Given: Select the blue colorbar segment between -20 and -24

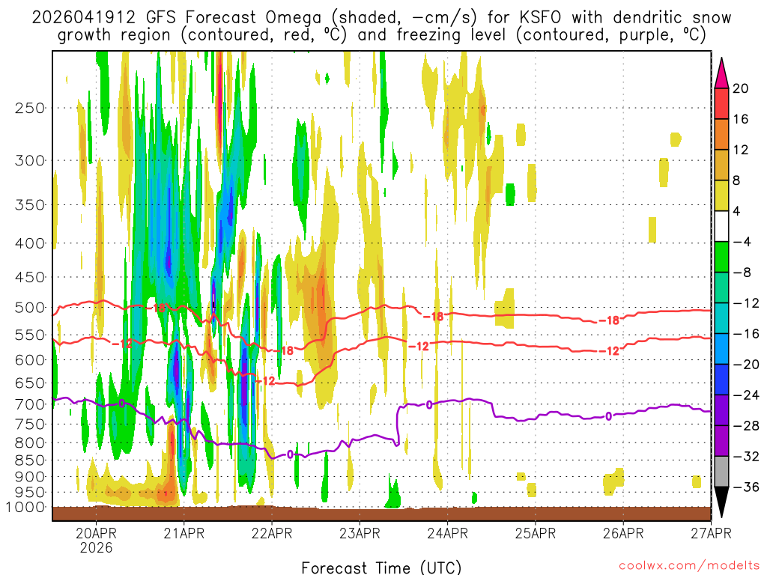Looking at the screenshot, I should (721, 380).
